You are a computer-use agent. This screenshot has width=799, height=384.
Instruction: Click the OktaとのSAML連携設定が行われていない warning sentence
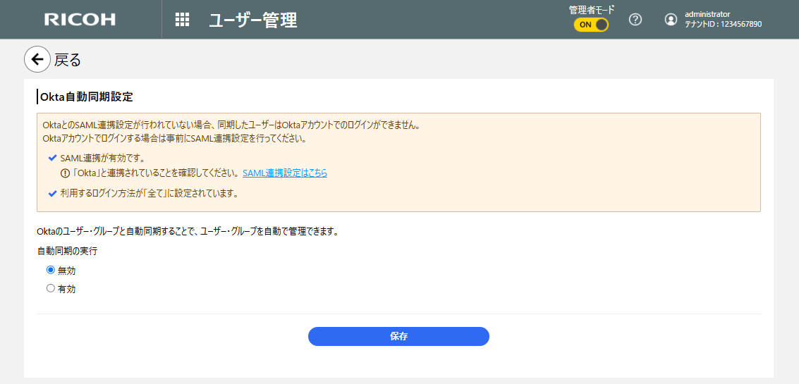click(231, 126)
